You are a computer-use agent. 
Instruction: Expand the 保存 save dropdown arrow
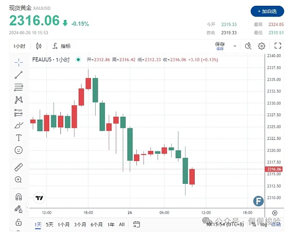[x=235, y=46]
